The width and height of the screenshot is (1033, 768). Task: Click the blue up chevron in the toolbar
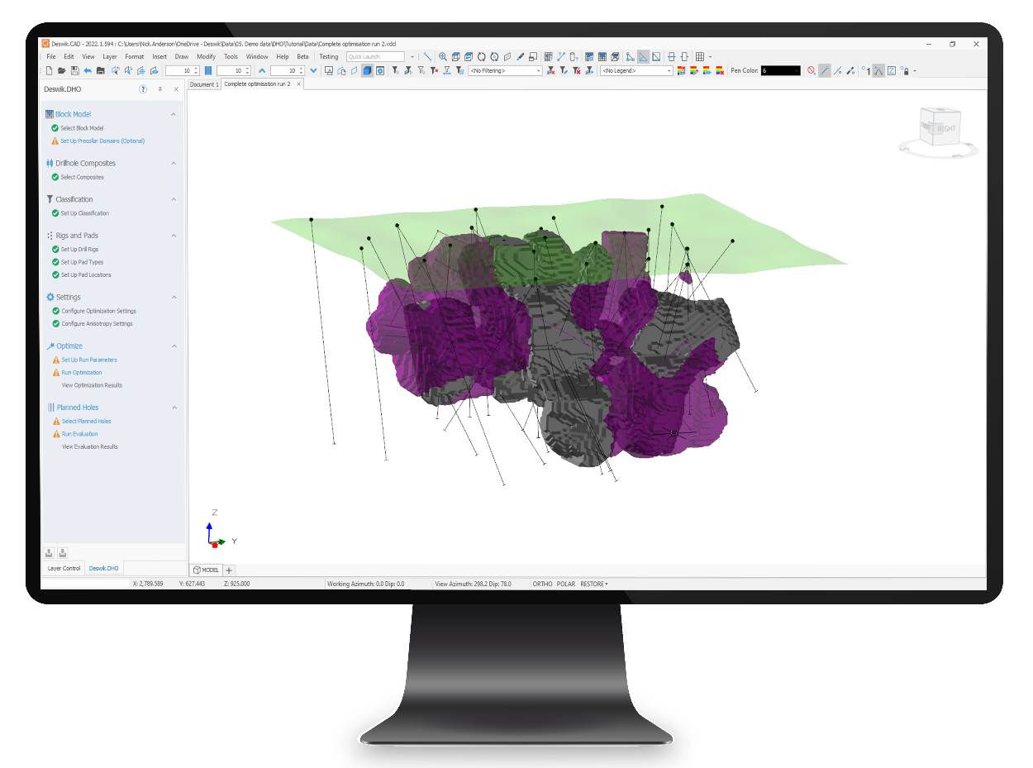(262, 71)
